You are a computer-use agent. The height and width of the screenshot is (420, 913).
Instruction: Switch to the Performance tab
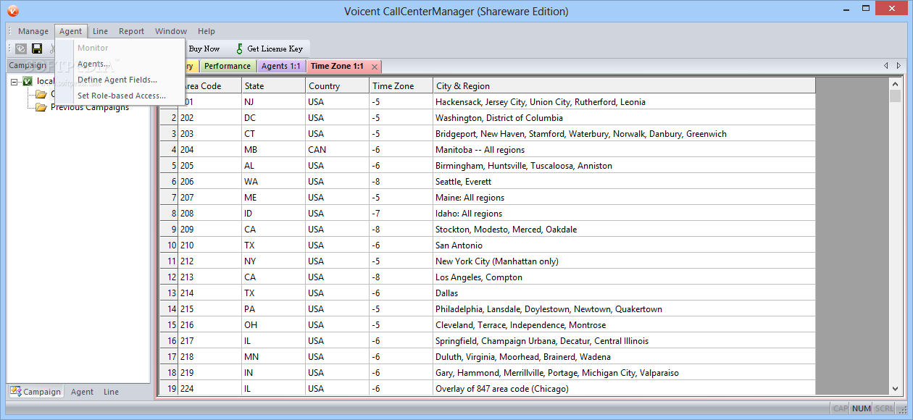click(227, 66)
